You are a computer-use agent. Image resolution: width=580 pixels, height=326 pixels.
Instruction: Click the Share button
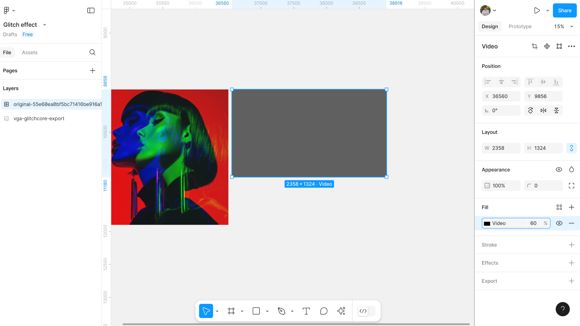point(564,11)
